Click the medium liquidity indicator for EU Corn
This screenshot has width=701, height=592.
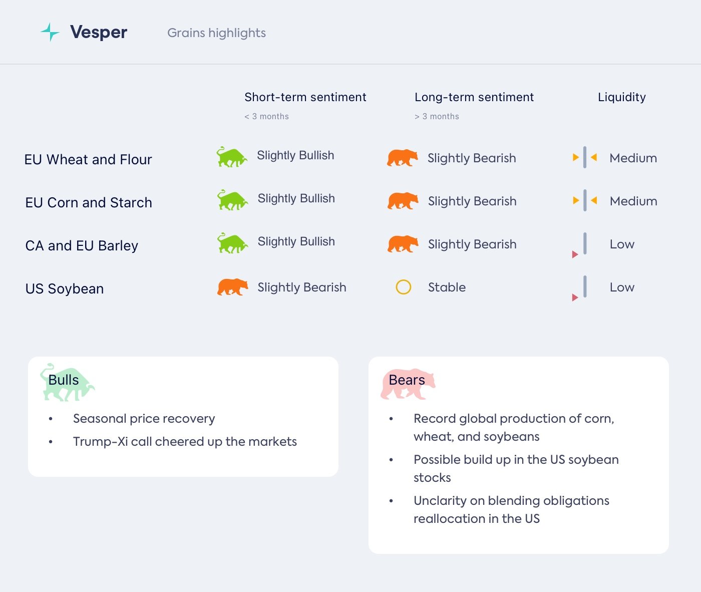(x=585, y=201)
